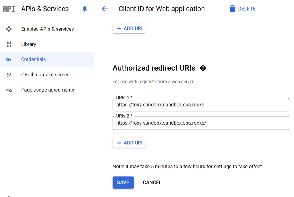Click the Library icon in sidebar
Viewport: 294px width, 197px height.
[x=9, y=44]
